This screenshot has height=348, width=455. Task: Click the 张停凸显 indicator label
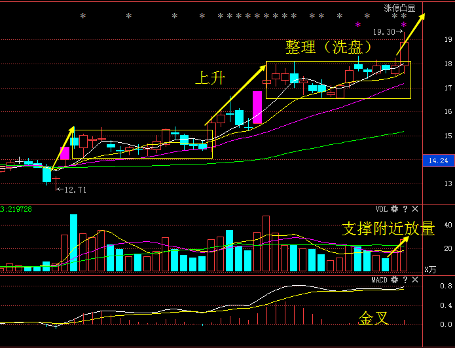(x=399, y=9)
